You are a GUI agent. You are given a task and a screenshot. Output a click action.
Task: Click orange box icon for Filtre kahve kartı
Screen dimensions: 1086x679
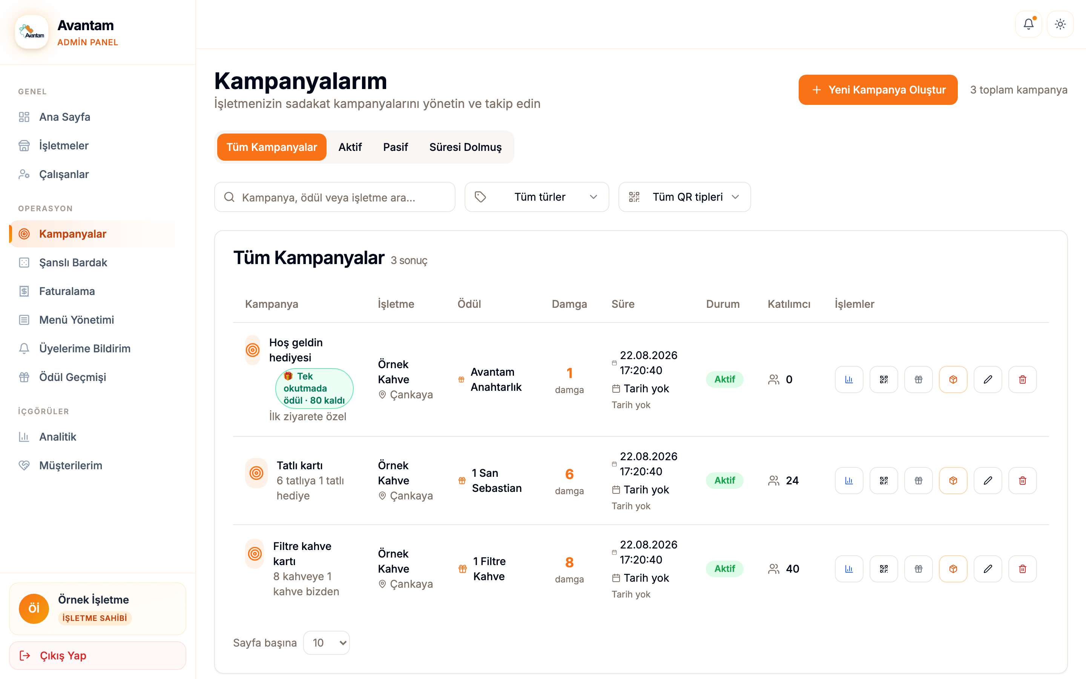click(953, 569)
